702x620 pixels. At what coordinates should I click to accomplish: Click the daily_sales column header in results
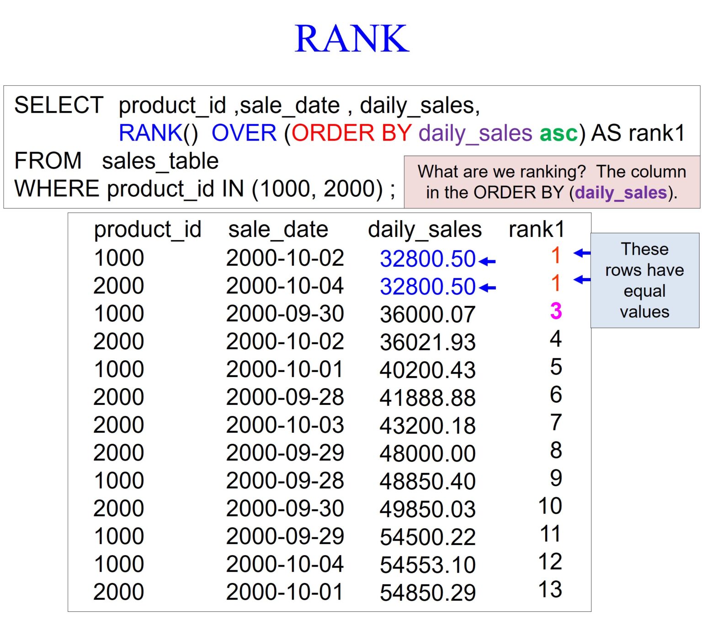click(x=425, y=229)
